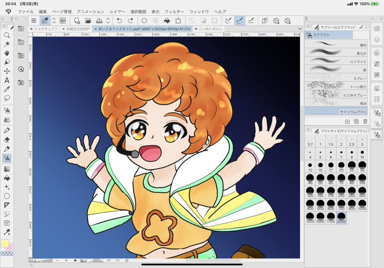This screenshot has height=268, width=384.
Task: Select the Figure ellipse tool
Action: tap(7, 196)
